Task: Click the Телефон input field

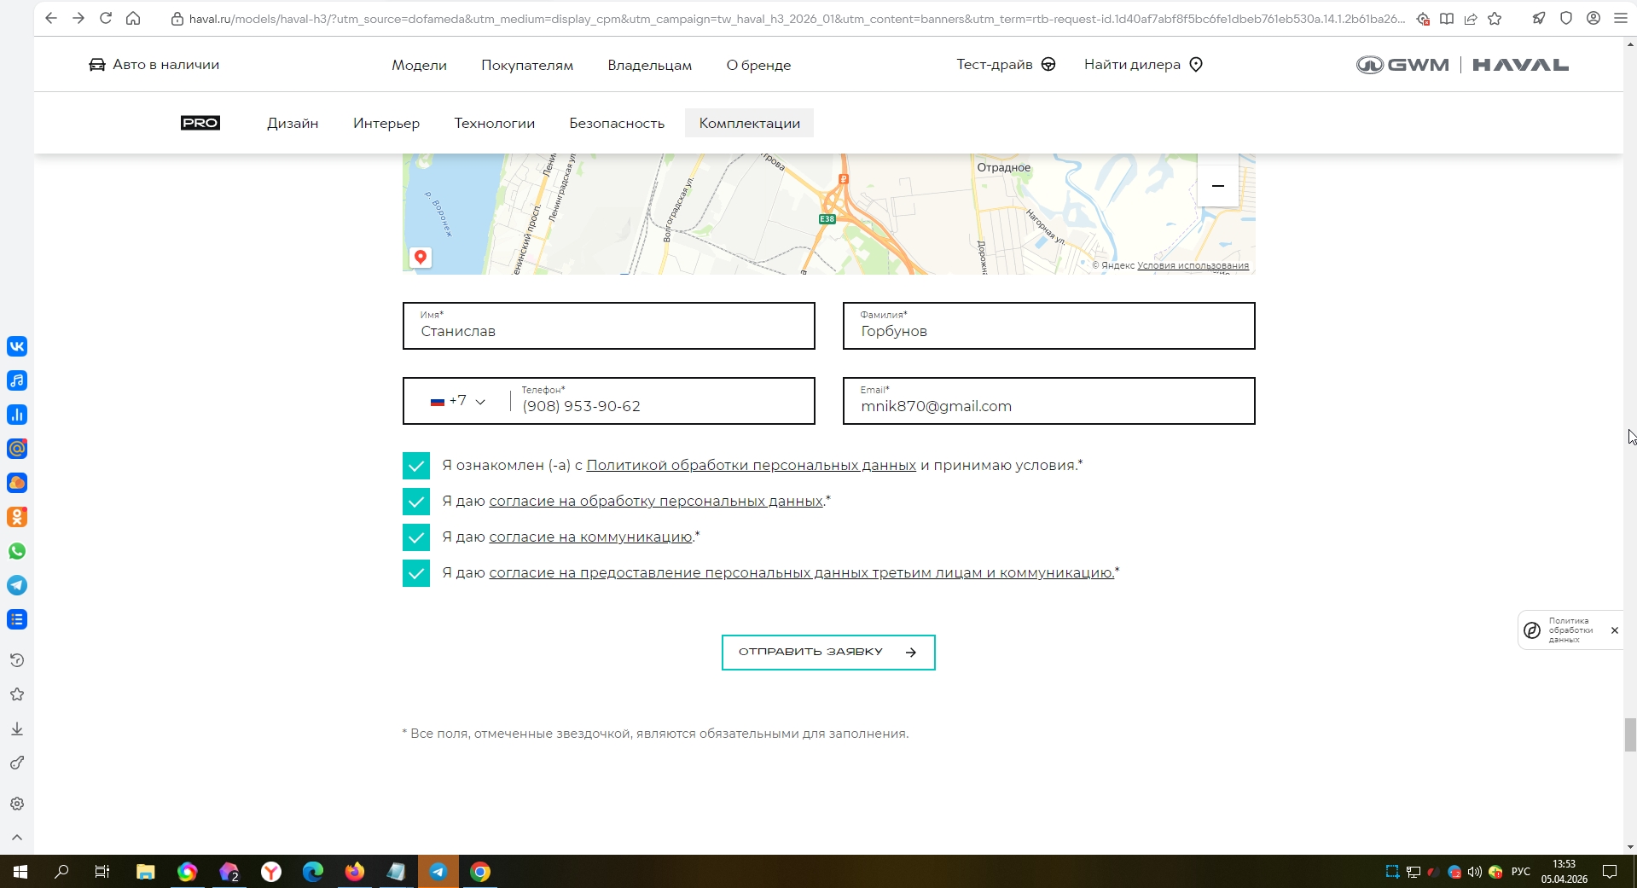Action: point(663,401)
